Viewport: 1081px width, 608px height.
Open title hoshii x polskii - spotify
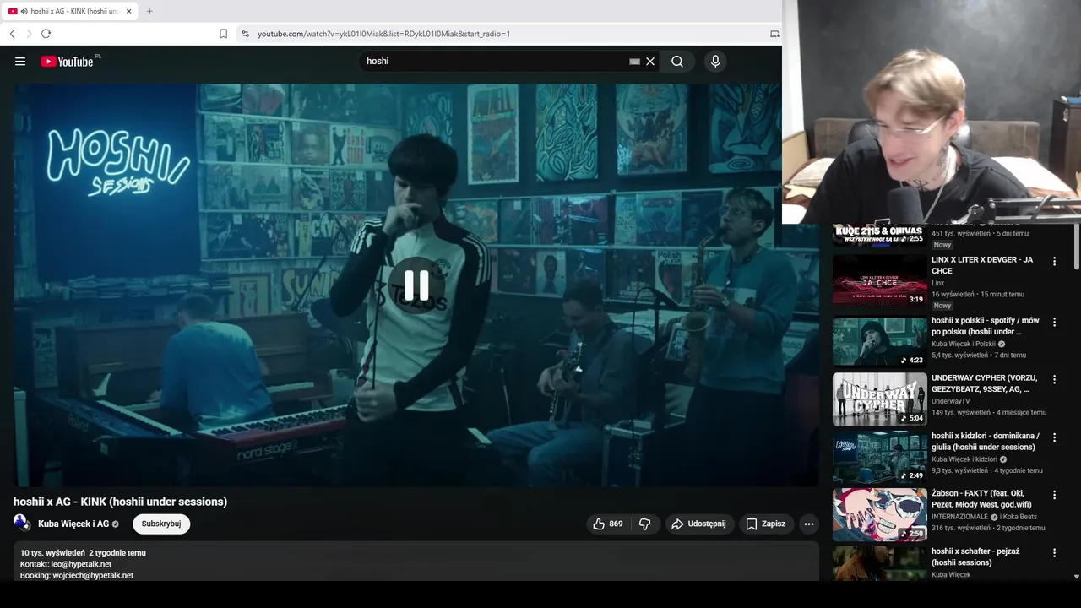click(x=986, y=326)
